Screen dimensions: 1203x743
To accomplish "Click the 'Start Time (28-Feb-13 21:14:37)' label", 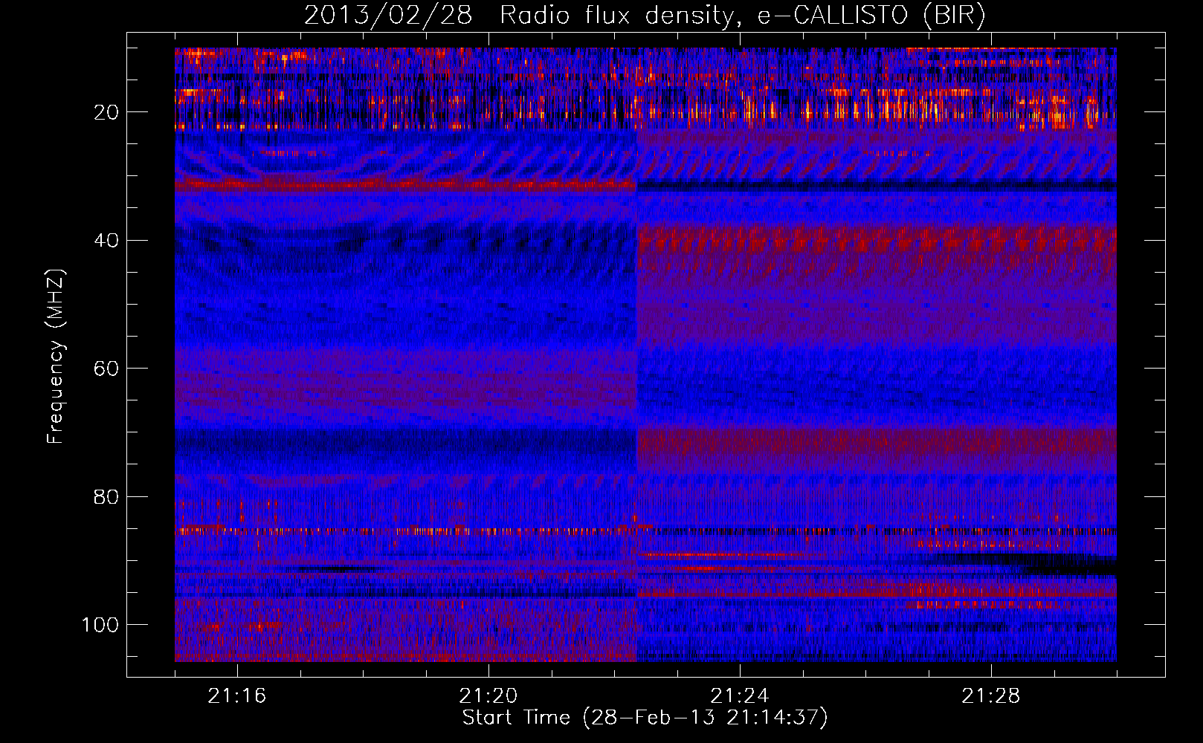I will [x=645, y=718].
